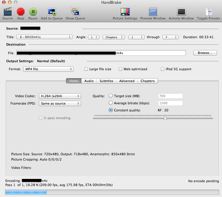Click the Browse... button
Viewport: 222px width, 197px height.
pos(205,53)
